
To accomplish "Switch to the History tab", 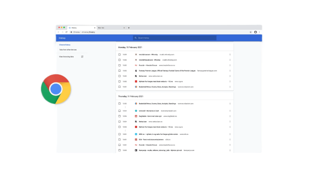I will [x=82, y=28].
